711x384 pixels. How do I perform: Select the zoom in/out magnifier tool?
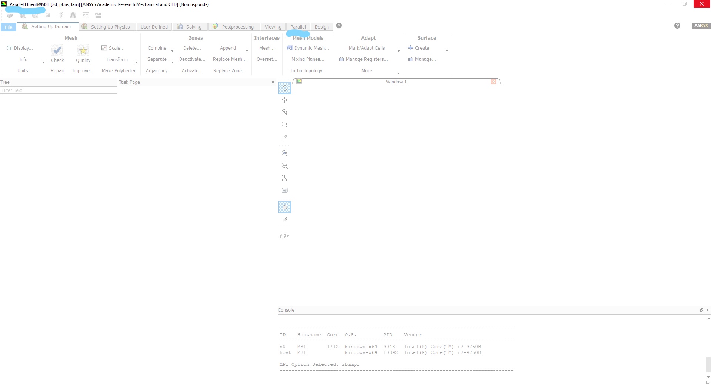click(x=285, y=112)
